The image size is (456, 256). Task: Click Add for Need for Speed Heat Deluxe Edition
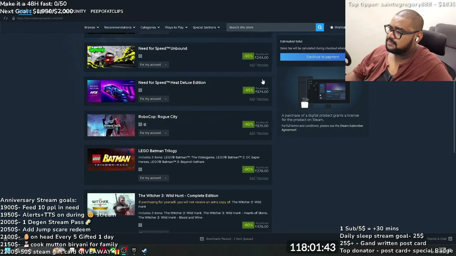tap(252, 99)
